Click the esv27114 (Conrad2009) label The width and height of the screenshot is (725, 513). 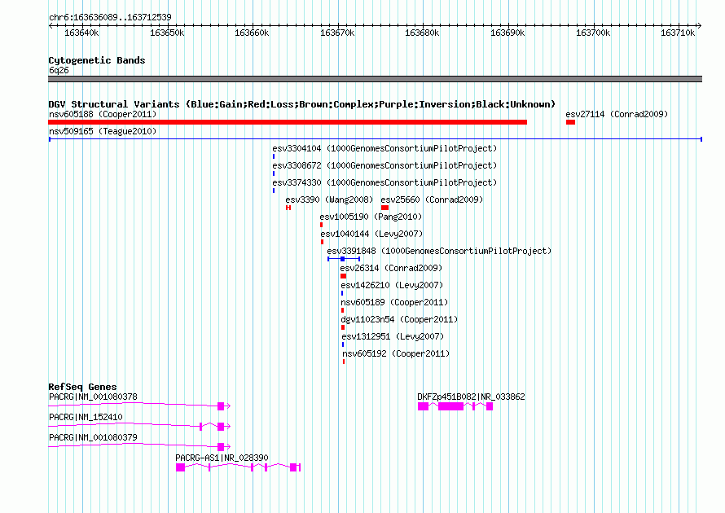point(617,114)
